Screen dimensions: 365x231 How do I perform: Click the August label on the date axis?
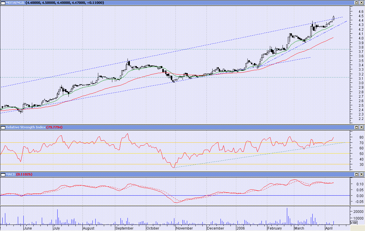[89, 228]
